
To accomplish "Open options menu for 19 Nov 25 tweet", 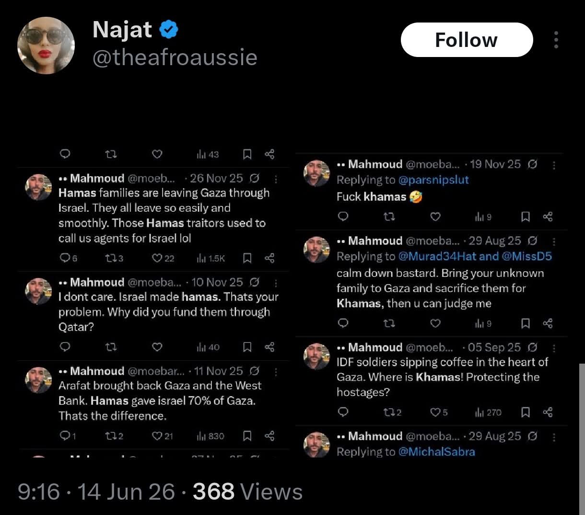I will [x=554, y=165].
